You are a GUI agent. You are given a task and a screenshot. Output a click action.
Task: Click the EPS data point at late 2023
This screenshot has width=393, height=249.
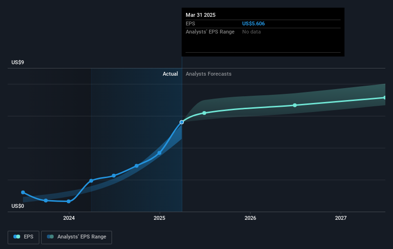[x=46, y=201]
